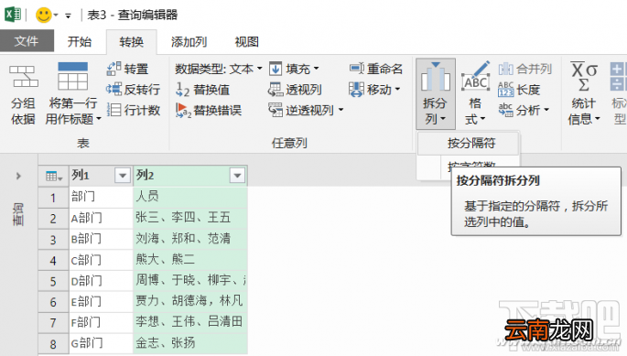The height and width of the screenshot is (356, 627).
Task: Click the 替换值 command
Action: pyautogui.click(x=202, y=90)
